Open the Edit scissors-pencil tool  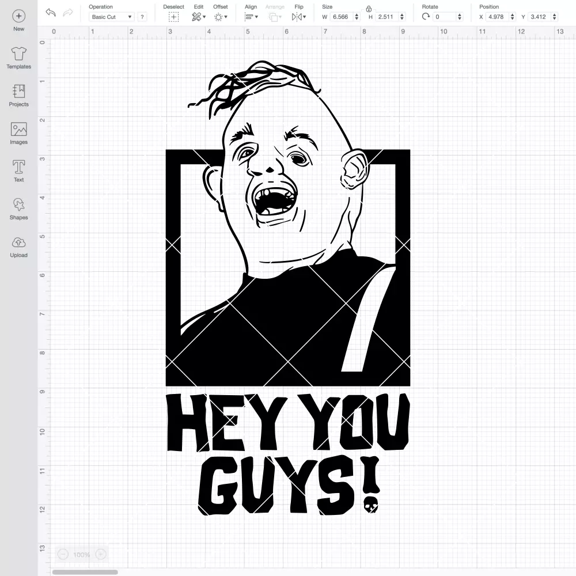coord(196,17)
